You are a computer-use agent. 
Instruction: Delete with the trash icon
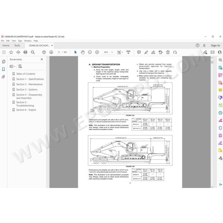point(168,52)
